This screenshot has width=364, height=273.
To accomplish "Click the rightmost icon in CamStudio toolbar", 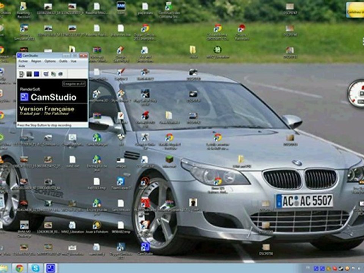I will tap(60, 74).
